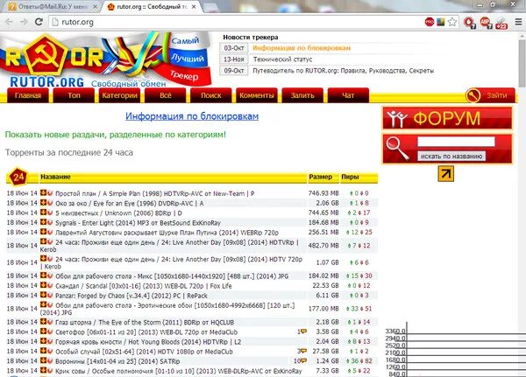Image resolution: width=526 pixels, height=377 pixels.
Task: Click the size value 27.58 GB
Action: tap(325, 352)
